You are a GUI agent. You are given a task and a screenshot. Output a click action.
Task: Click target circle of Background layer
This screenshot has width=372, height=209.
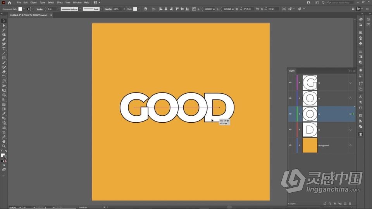[x=350, y=146]
